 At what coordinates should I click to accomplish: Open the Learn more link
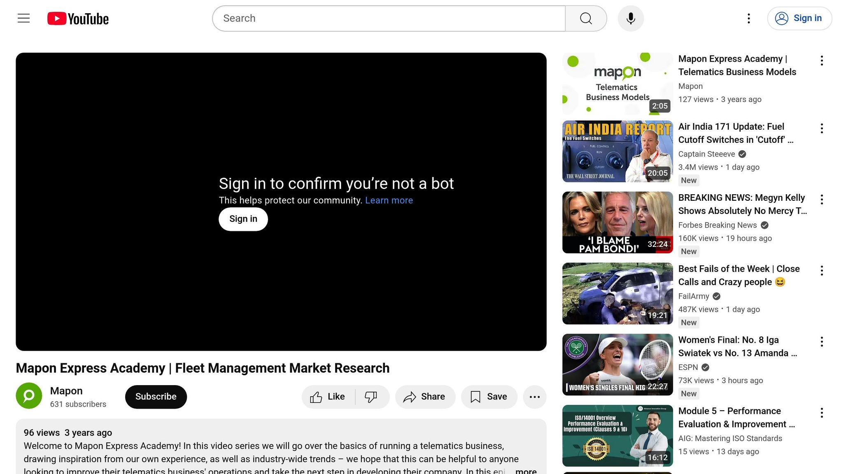[389, 200]
